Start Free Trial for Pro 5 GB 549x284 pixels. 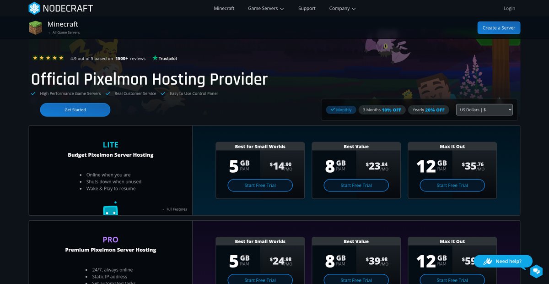(260, 279)
